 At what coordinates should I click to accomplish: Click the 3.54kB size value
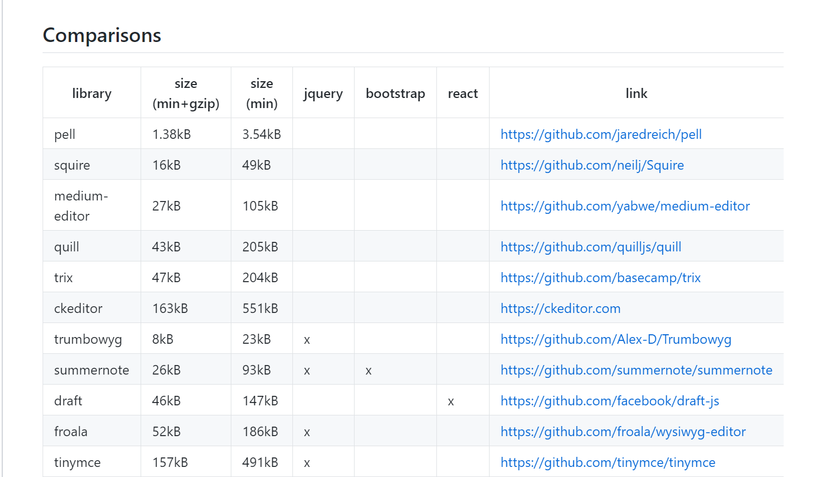(x=262, y=134)
